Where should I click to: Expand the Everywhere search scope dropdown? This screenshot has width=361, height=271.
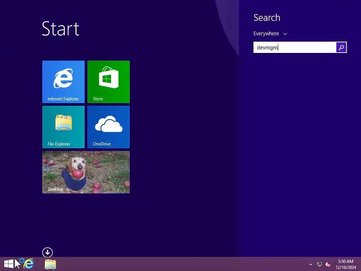click(270, 34)
